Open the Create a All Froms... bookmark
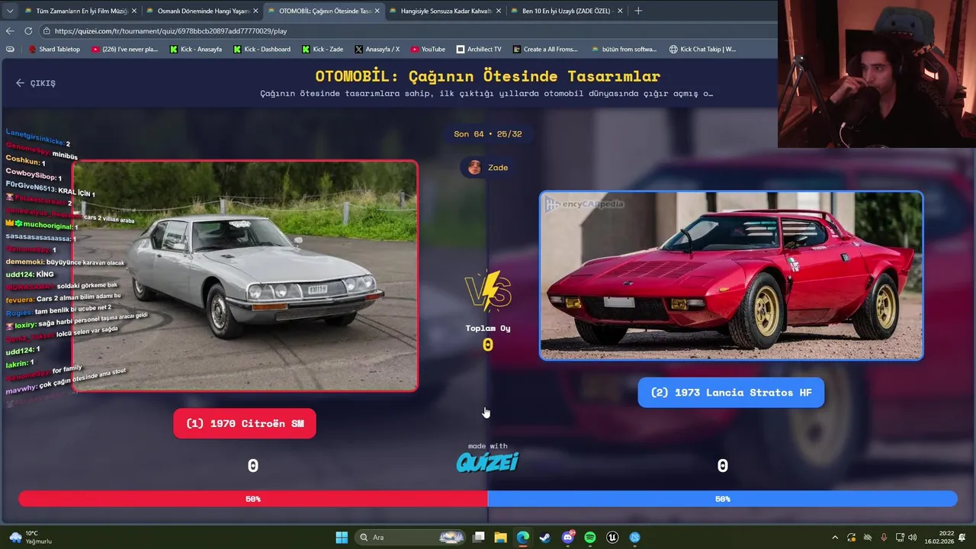Viewport: 976px width, 549px height. [x=545, y=49]
